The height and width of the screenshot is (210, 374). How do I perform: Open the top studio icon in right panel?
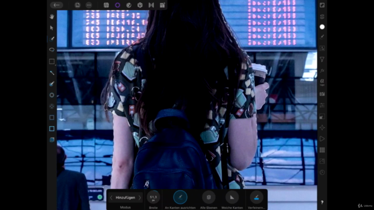tap(322, 5)
